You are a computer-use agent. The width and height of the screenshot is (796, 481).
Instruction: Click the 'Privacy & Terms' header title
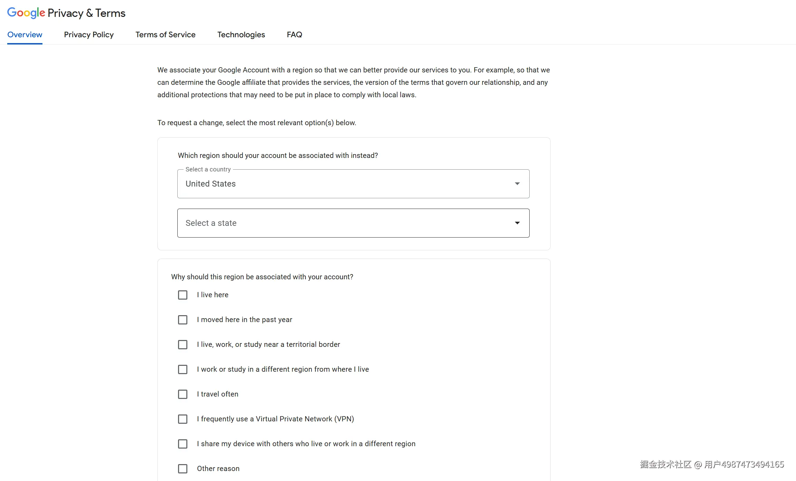(x=86, y=13)
